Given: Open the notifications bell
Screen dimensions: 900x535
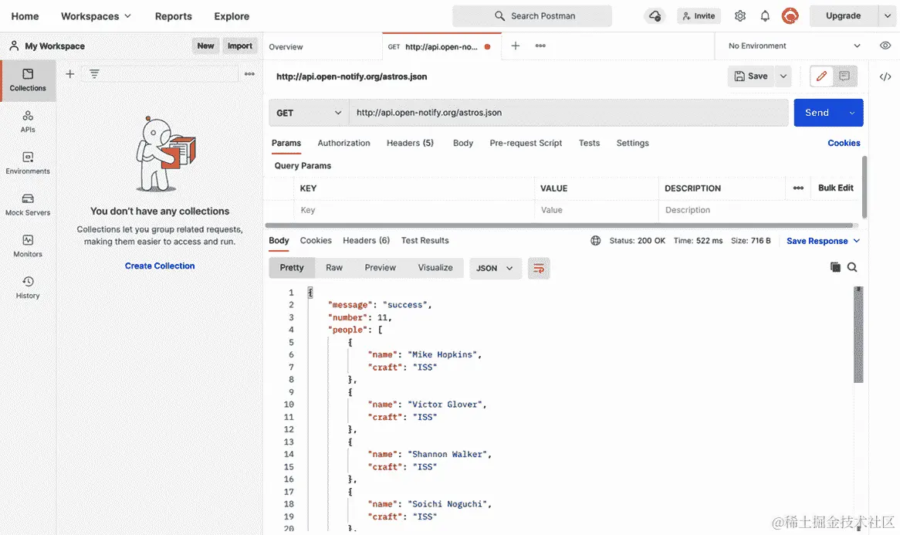Looking at the screenshot, I should [765, 16].
